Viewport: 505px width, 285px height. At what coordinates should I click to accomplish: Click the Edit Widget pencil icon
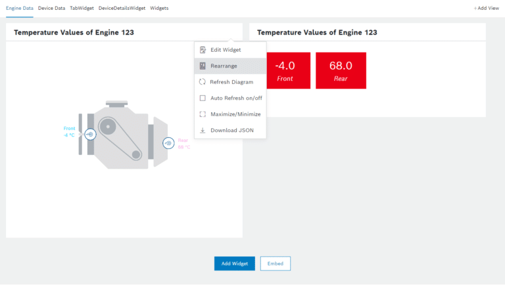pyautogui.click(x=203, y=50)
